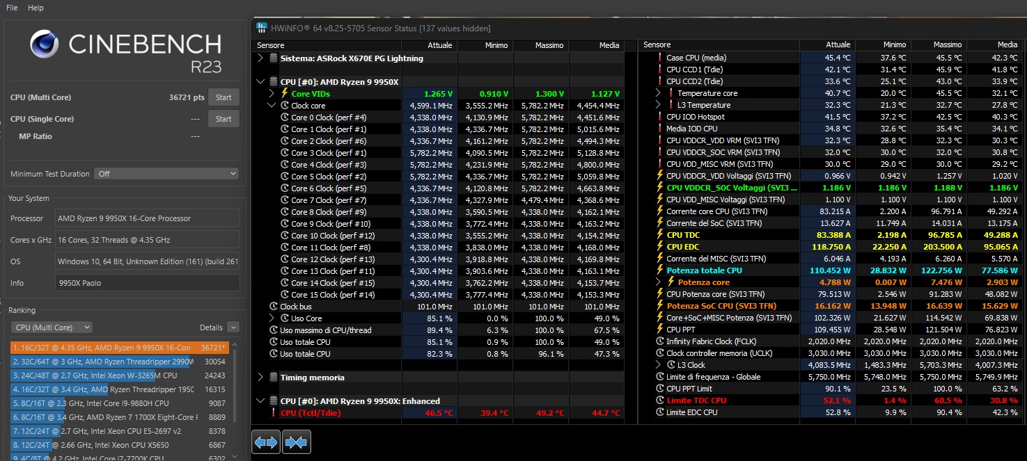Click the clock icon beside Clock controller memoria
Screen dimensions: 1027x461
[660, 353]
